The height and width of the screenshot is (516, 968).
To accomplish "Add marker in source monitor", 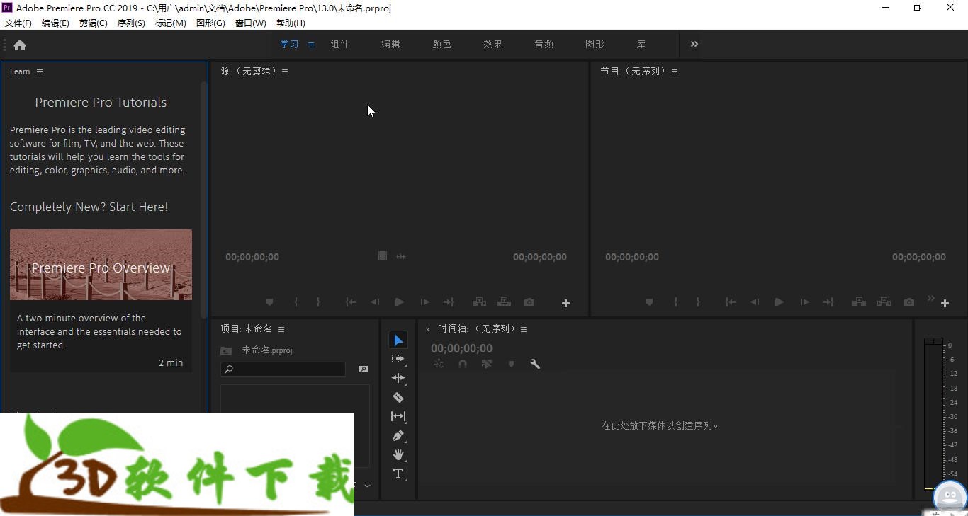I will [x=269, y=302].
